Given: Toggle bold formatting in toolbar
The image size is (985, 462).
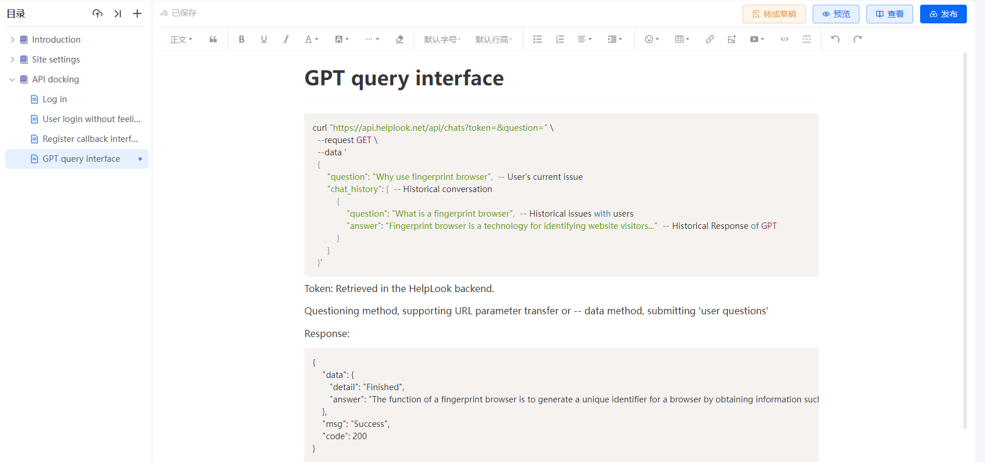Looking at the screenshot, I should point(241,39).
